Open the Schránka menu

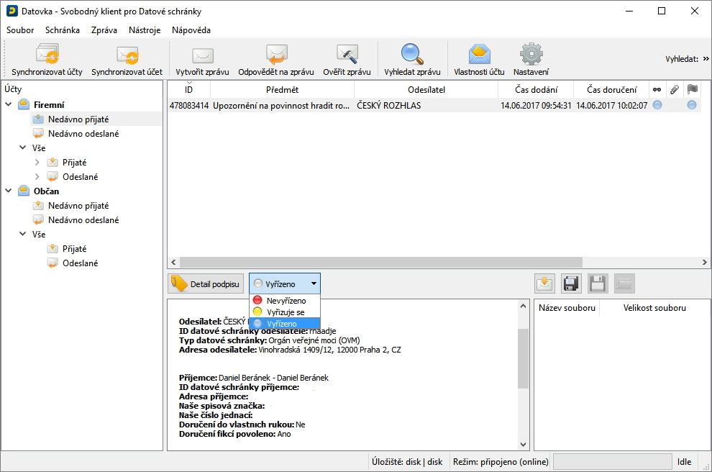tap(62, 30)
